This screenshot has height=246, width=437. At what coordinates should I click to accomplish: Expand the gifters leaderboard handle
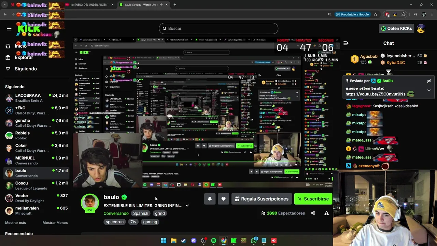coord(389,71)
